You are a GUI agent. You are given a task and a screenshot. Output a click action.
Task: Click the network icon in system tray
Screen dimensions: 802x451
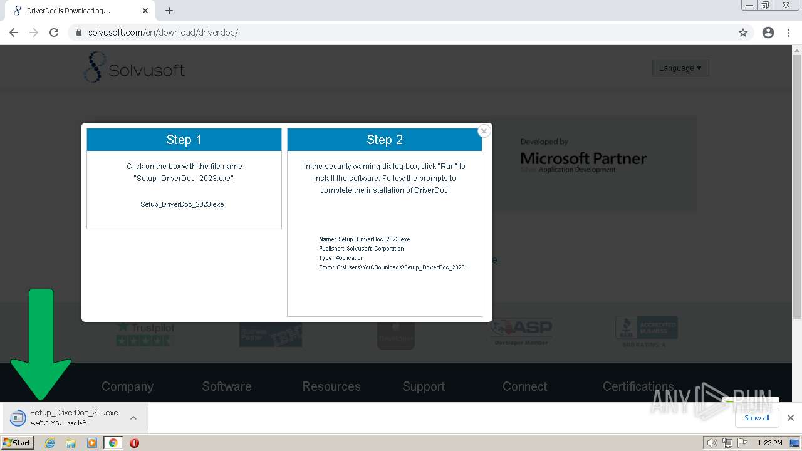pyautogui.click(x=727, y=443)
